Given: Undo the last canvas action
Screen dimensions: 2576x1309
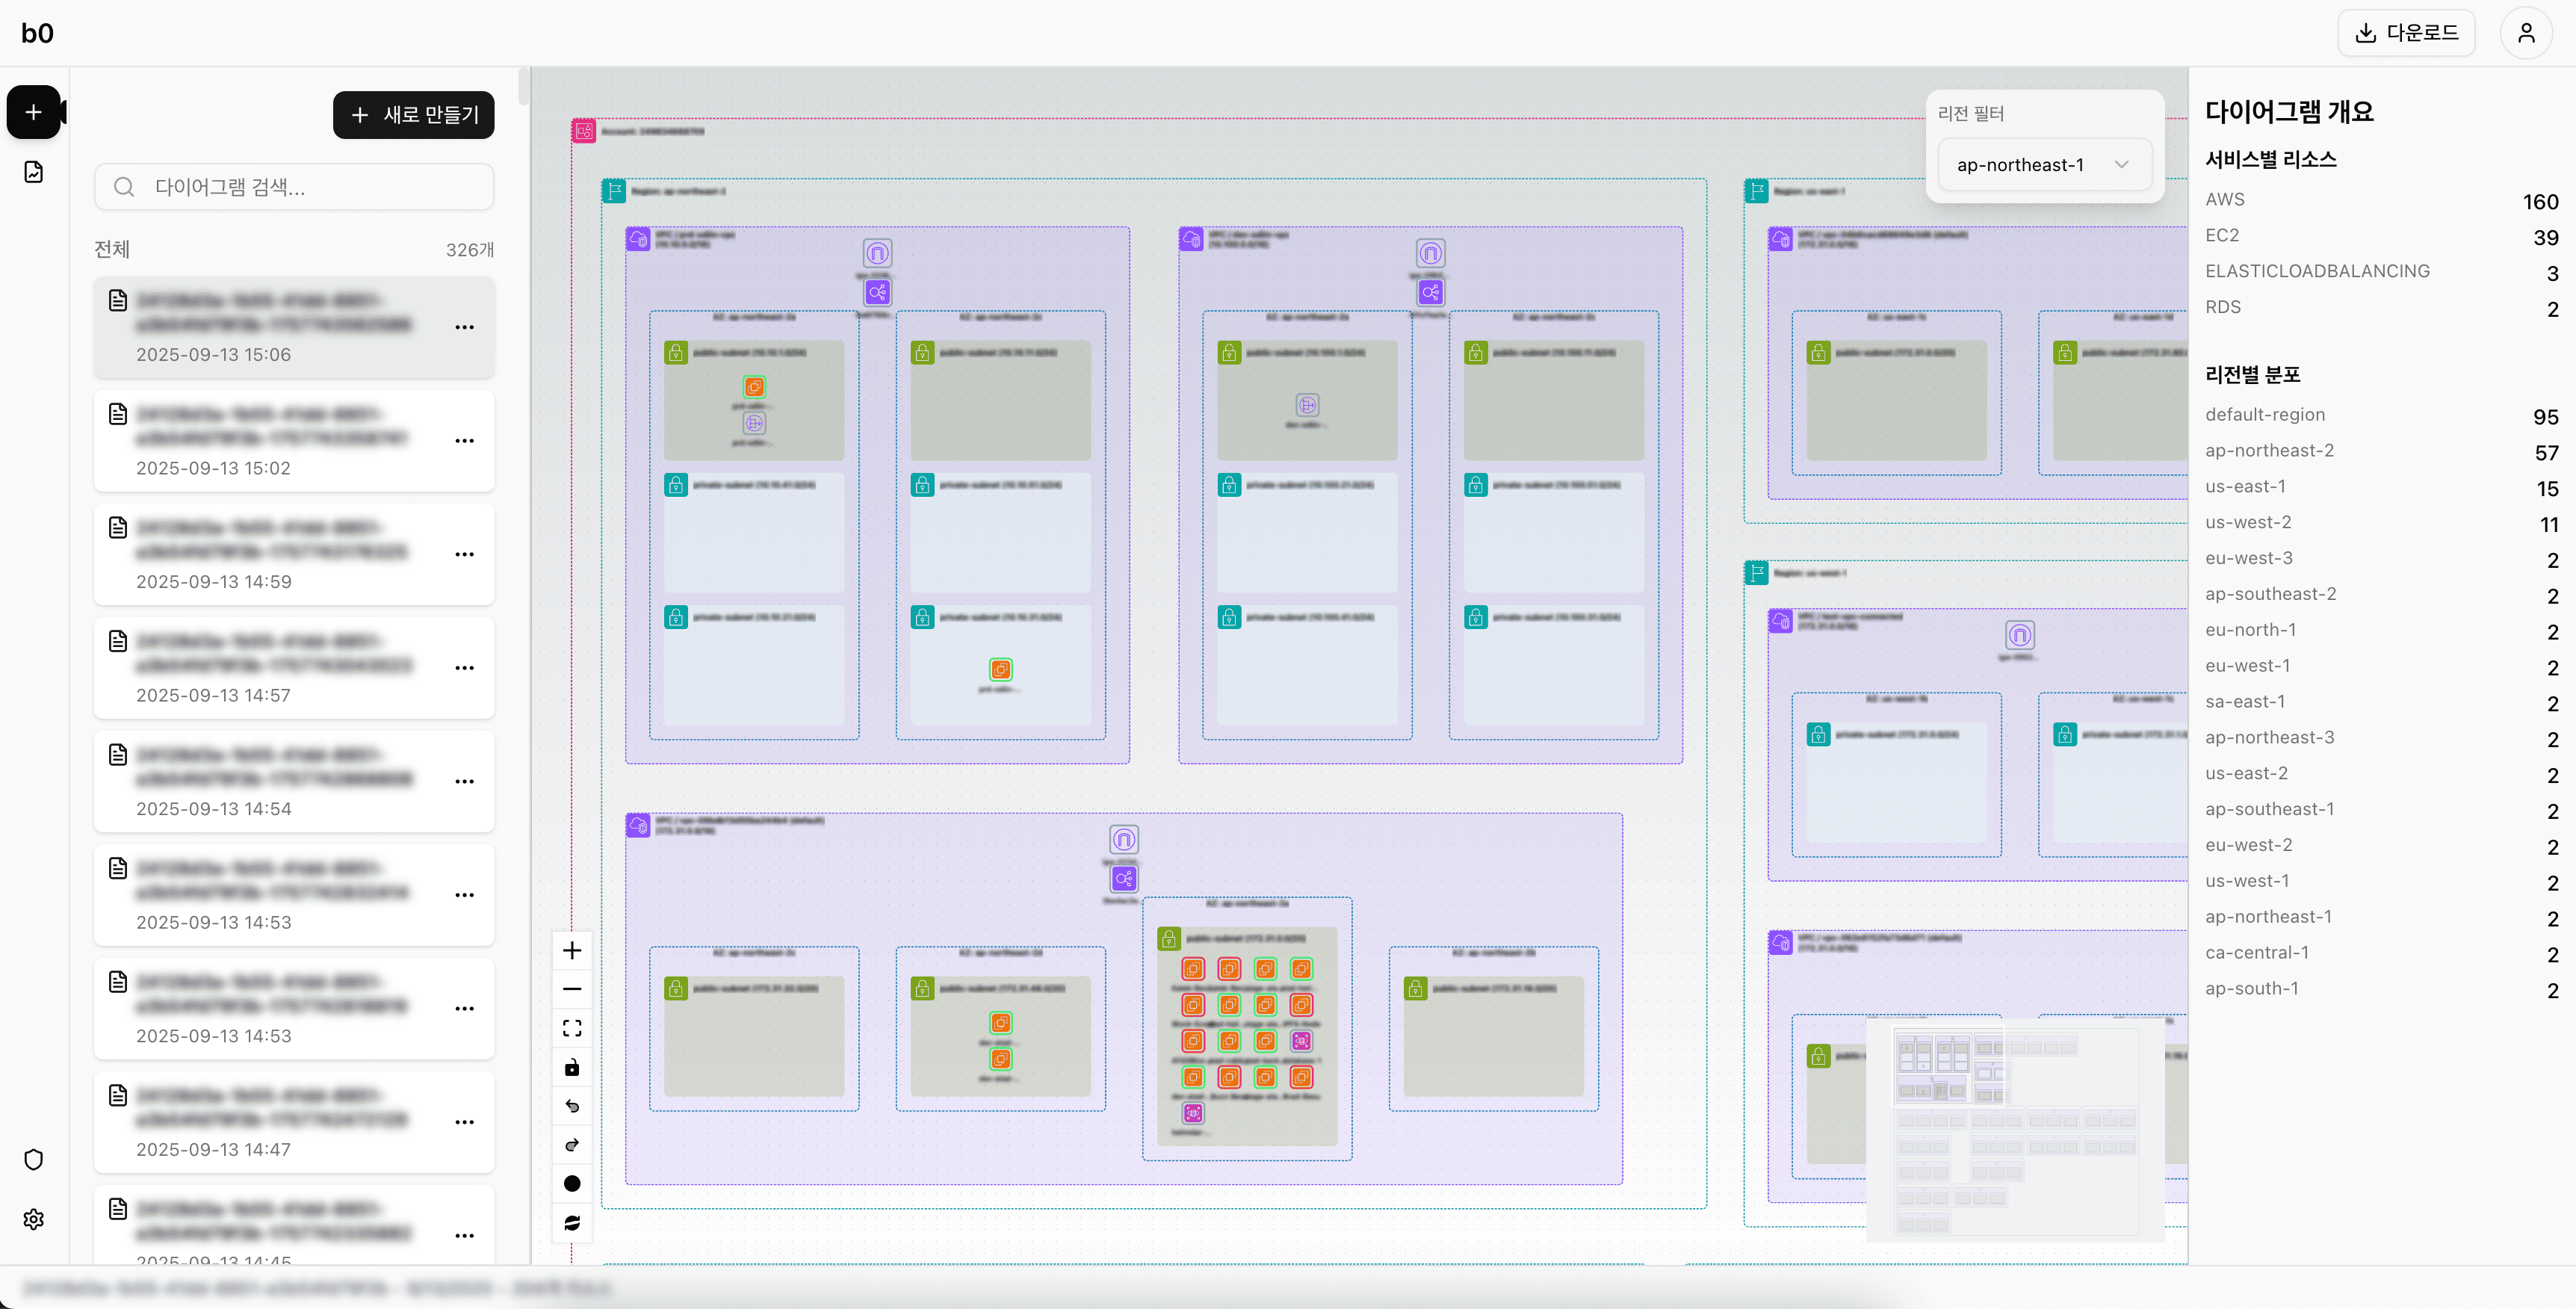Looking at the screenshot, I should coord(572,1106).
